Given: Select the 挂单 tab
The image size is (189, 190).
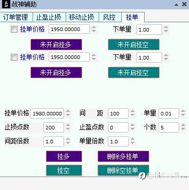Looking at the screenshot, I should pos(133,17).
